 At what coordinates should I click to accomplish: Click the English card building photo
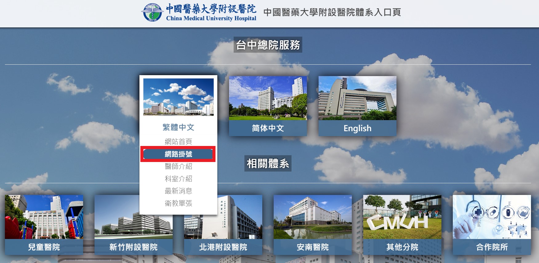coord(357,98)
